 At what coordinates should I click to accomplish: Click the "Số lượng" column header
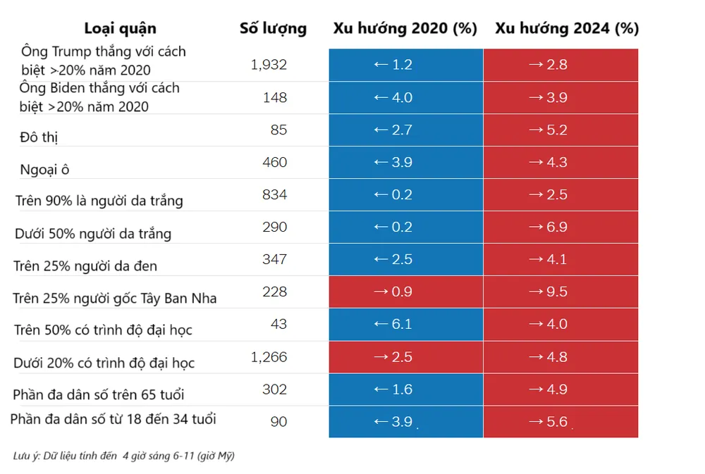pyautogui.click(x=273, y=29)
